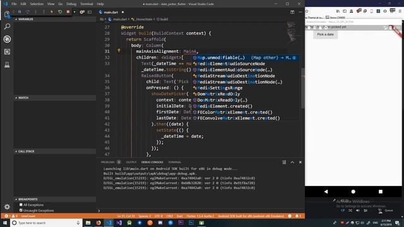Open the File menu
Viewport: 404px width, 227px height.
(x=14, y=4)
